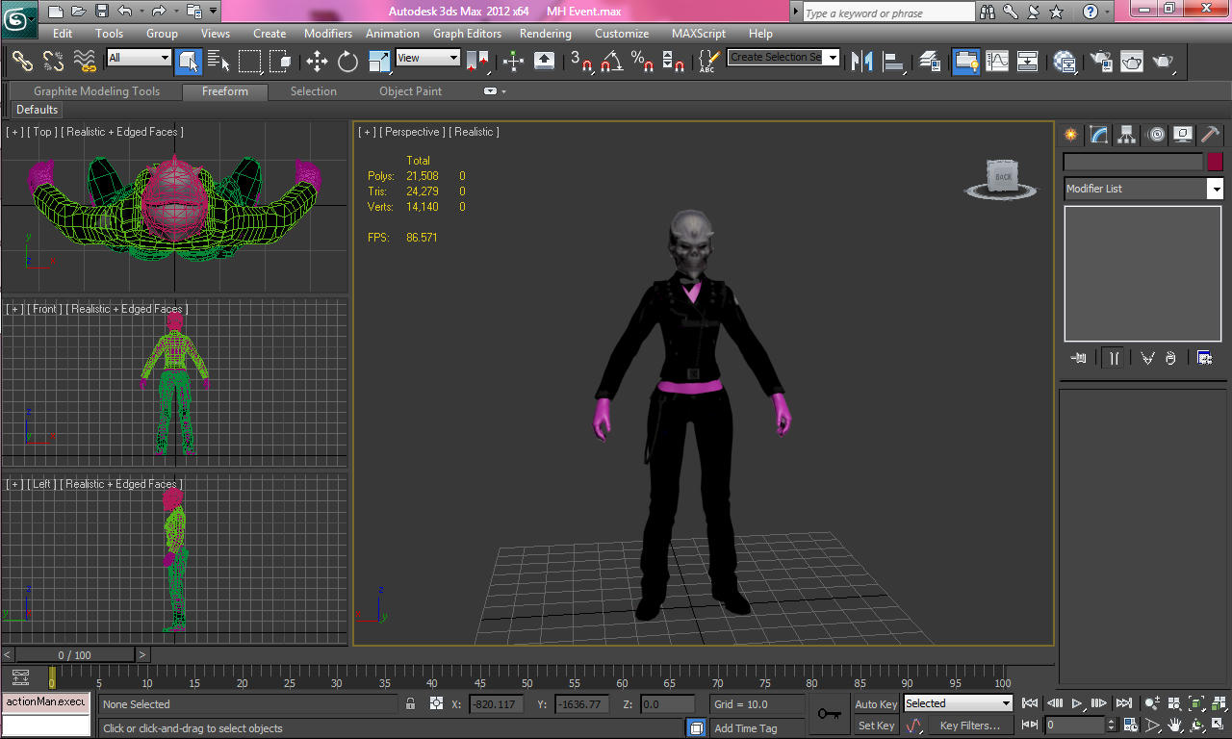This screenshot has width=1232, height=739.
Task: Open the Create command panel tab
Action: (1071, 135)
